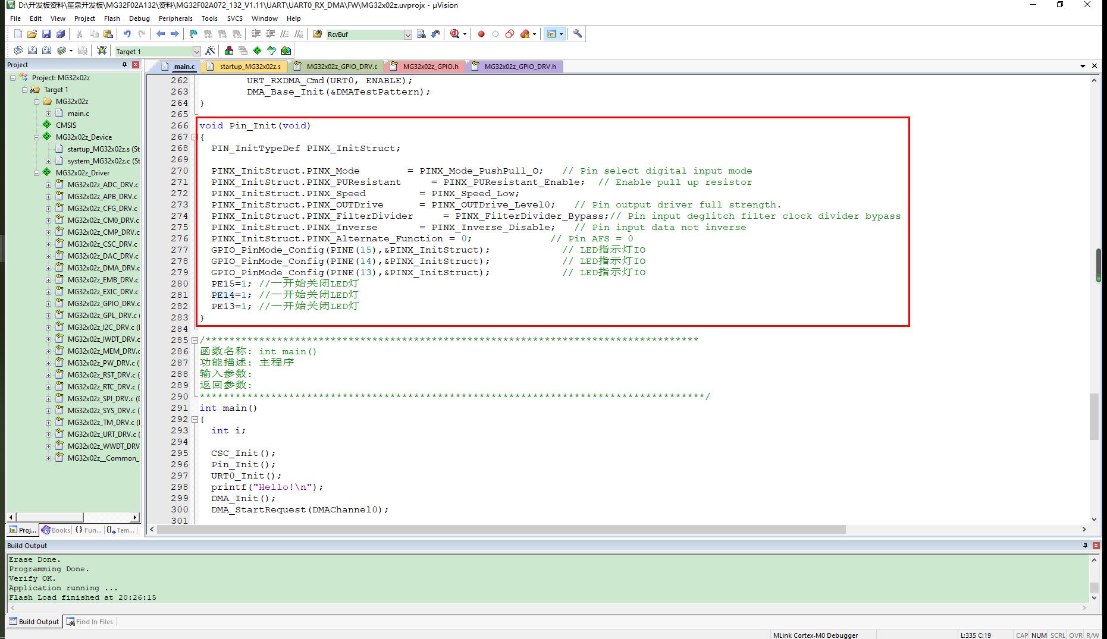
Task: Open Manage Run-Time Environment with the green diamond icon
Action: 257,51
